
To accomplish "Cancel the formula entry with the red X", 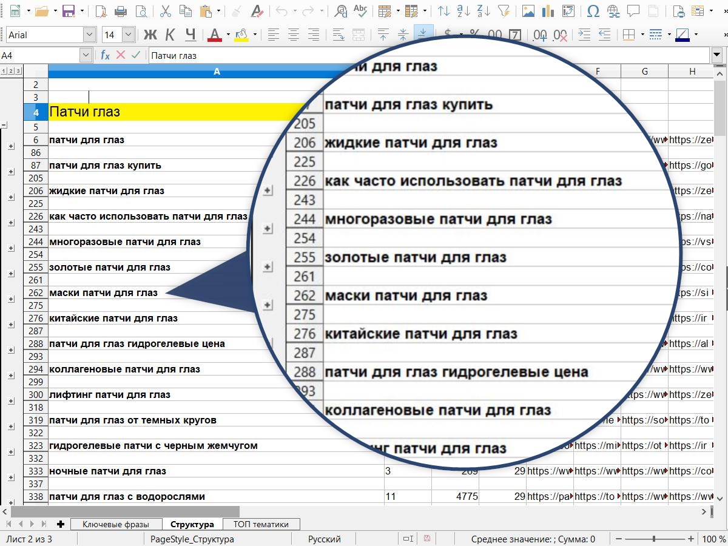I will pyautogui.click(x=121, y=55).
